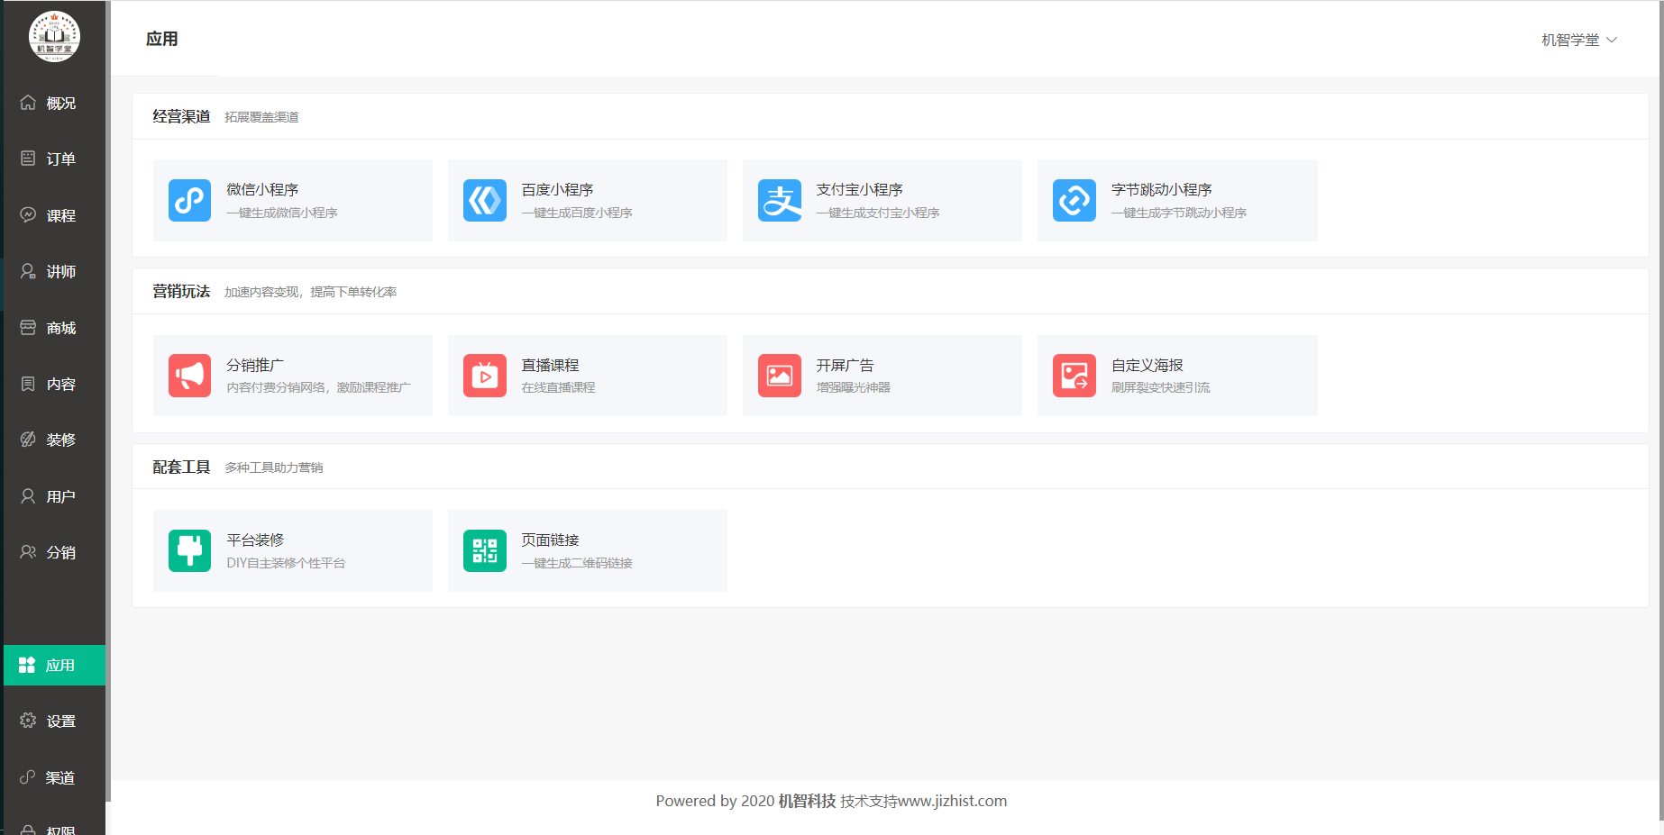Click the link icon beside 渠道
Image resolution: width=1664 pixels, height=835 pixels.
pos(28,777)
